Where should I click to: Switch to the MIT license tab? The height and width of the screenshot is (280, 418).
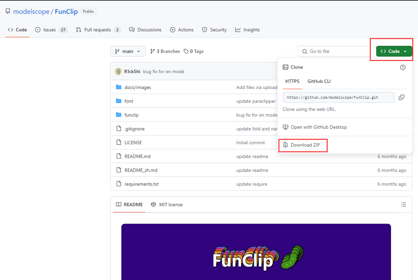click(x=167, y=205)
